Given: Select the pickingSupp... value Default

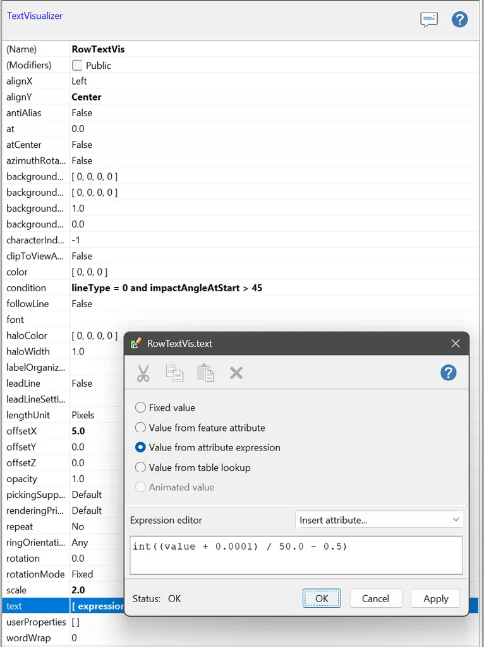Looking at the screenshot, I should point(87,495).
